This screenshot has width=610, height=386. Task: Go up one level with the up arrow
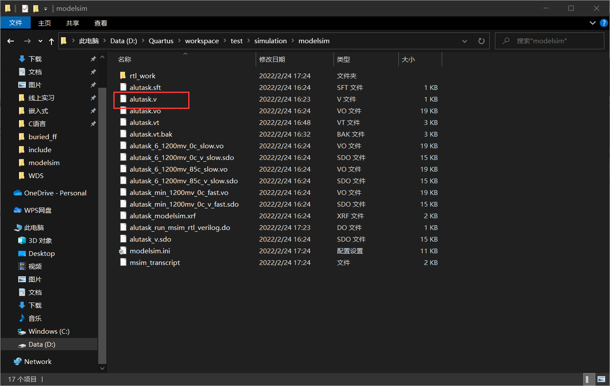51,41
